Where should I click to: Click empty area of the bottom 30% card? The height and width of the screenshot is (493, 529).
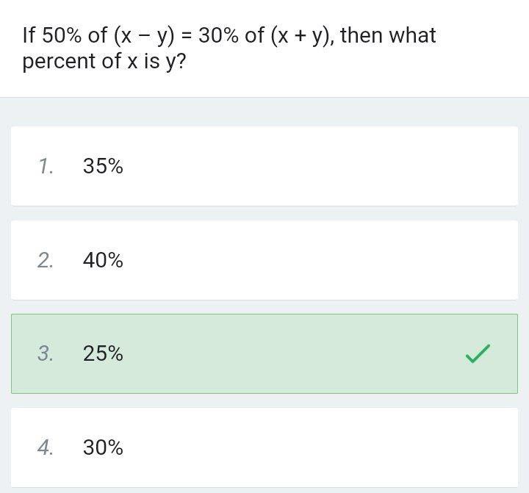click(331, 447)
